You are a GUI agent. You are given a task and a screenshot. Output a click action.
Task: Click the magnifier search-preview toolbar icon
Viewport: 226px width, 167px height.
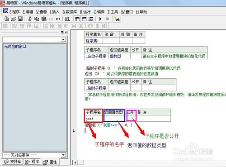coord(67,19)
